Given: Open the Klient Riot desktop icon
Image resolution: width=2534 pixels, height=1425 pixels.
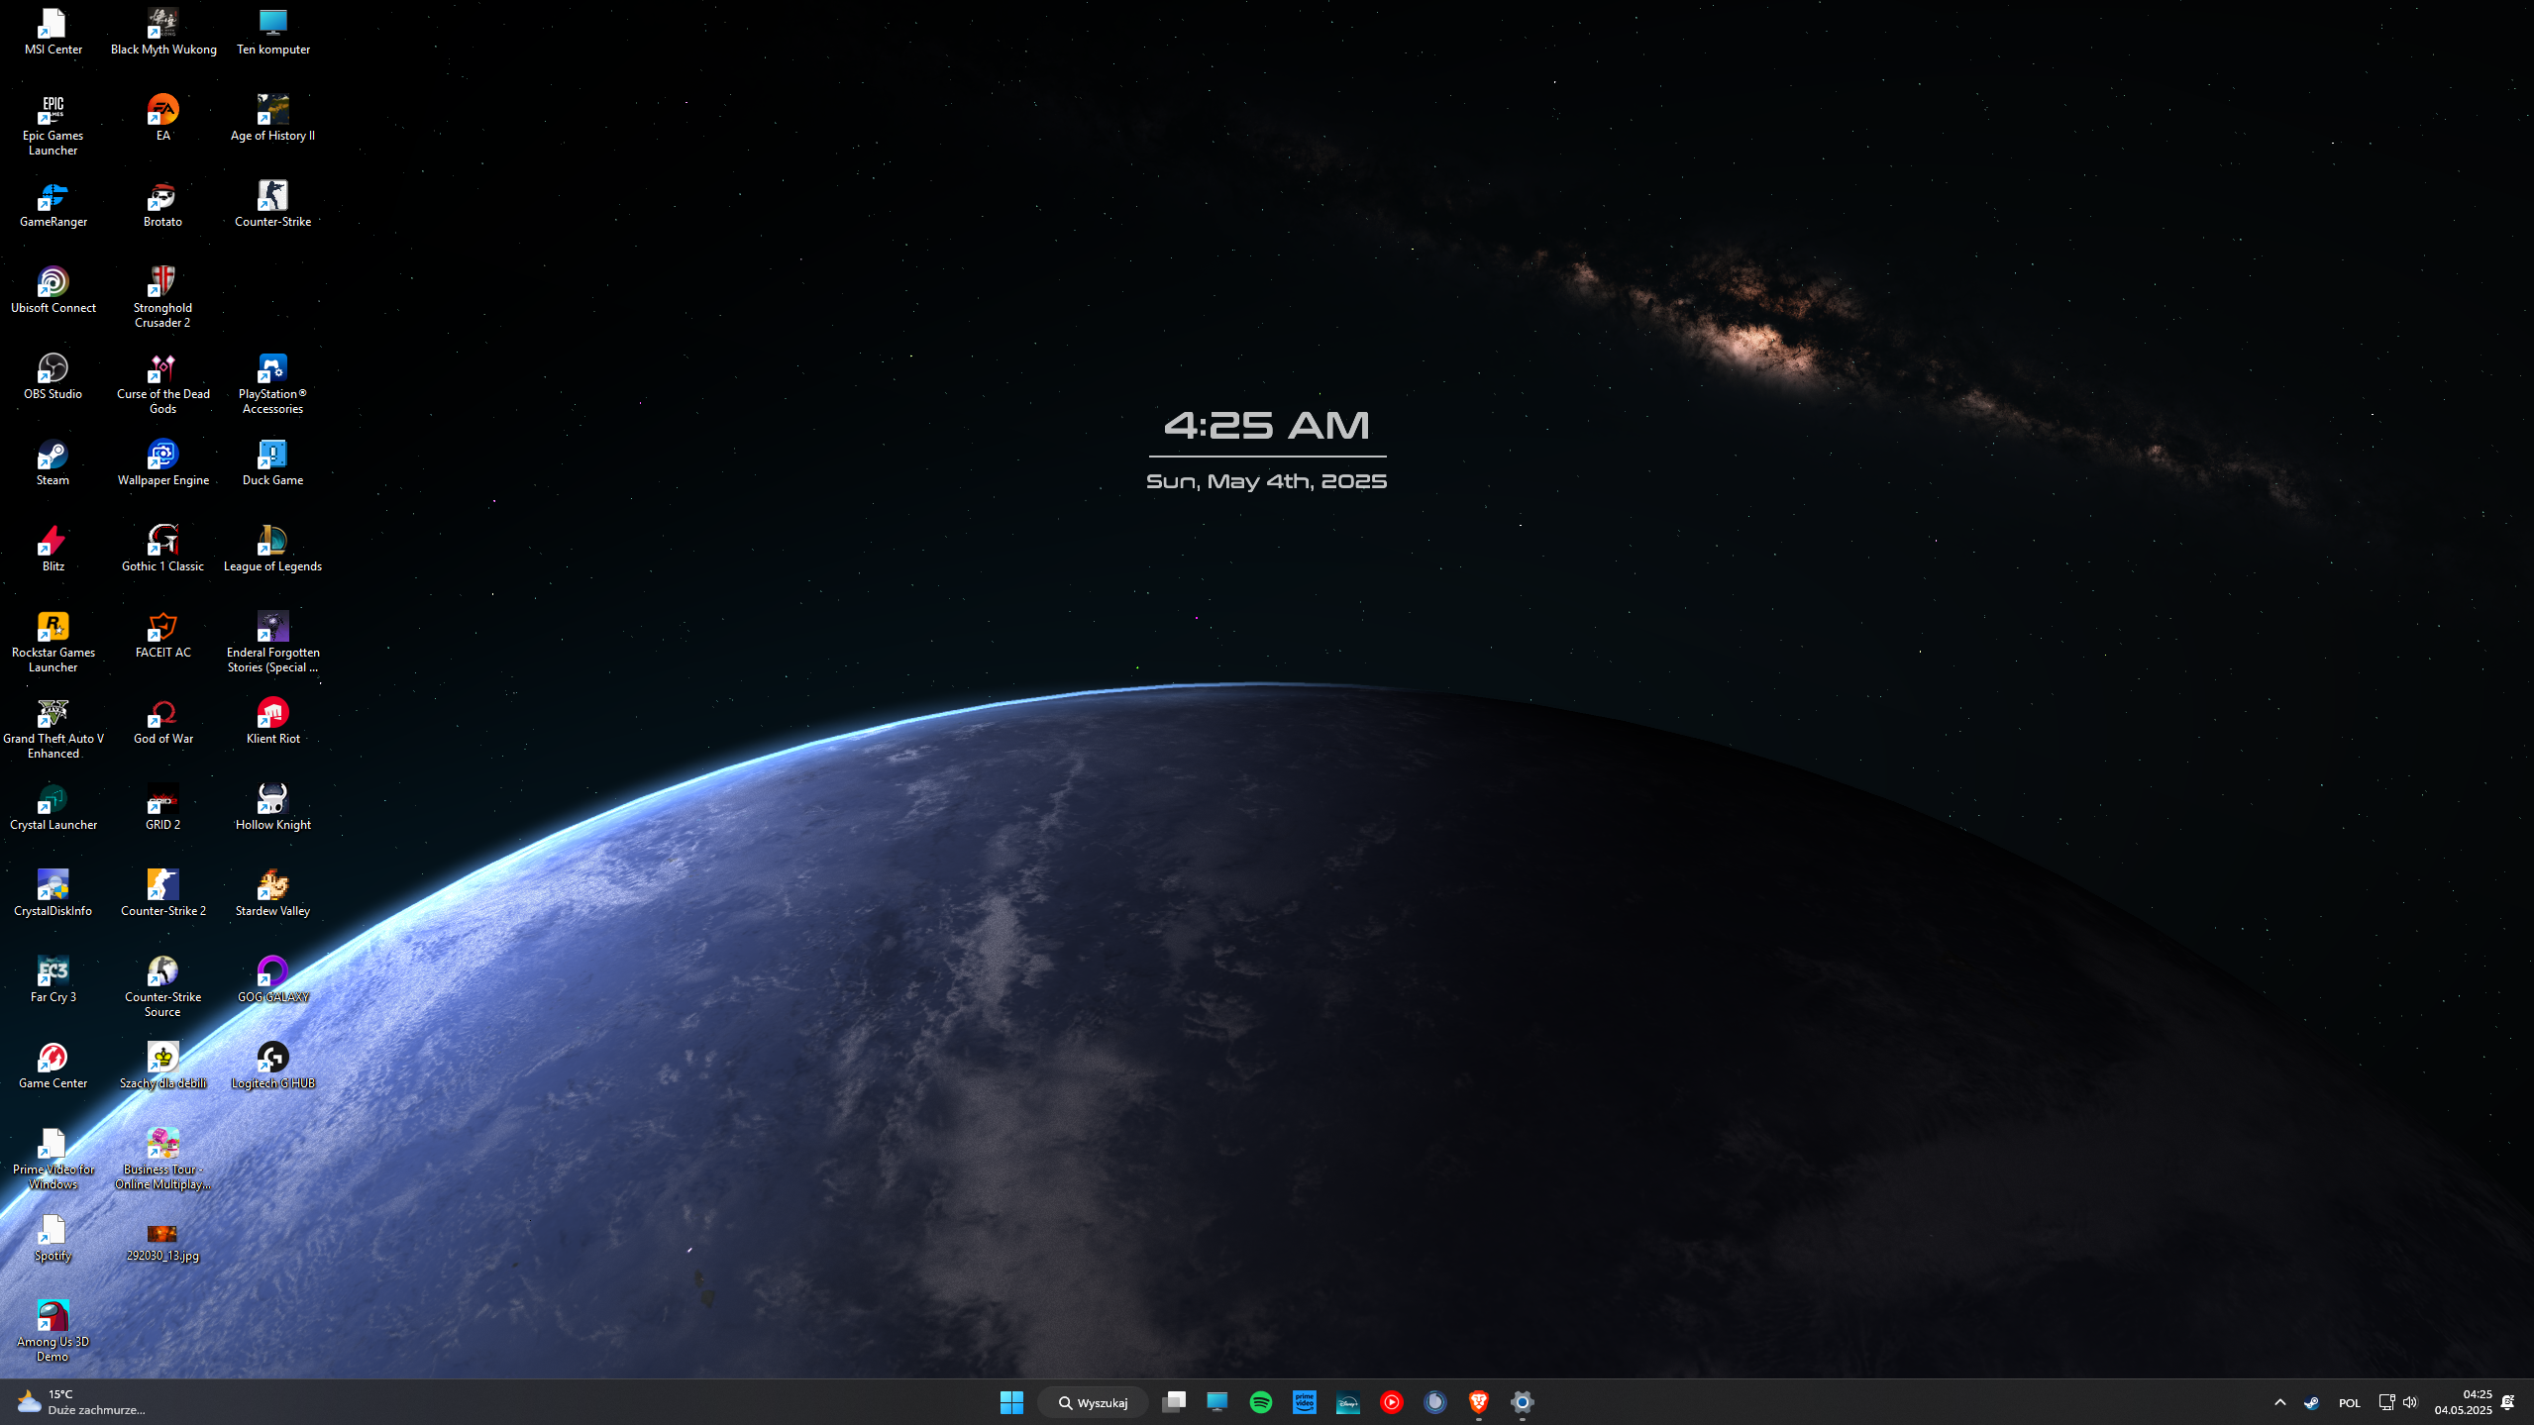Looking at the screenshot, I should point(272,721).
